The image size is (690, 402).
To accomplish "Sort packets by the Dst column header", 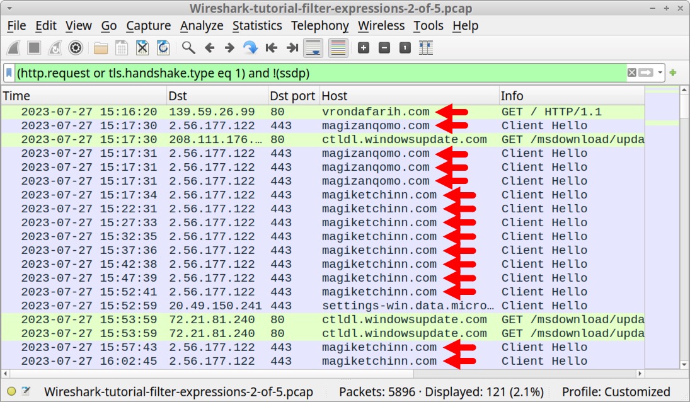I will point(217,96).
